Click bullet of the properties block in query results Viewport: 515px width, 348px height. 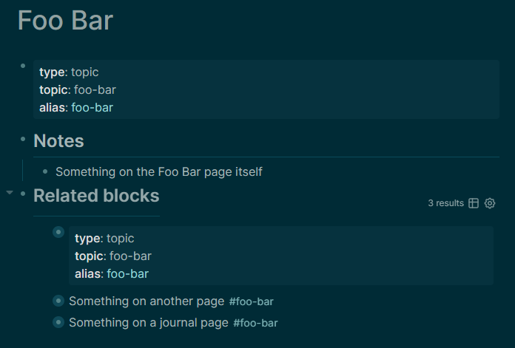click(x=58, y=232)
